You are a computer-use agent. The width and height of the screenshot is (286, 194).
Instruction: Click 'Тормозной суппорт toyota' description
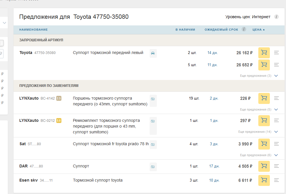pos(98,180)
